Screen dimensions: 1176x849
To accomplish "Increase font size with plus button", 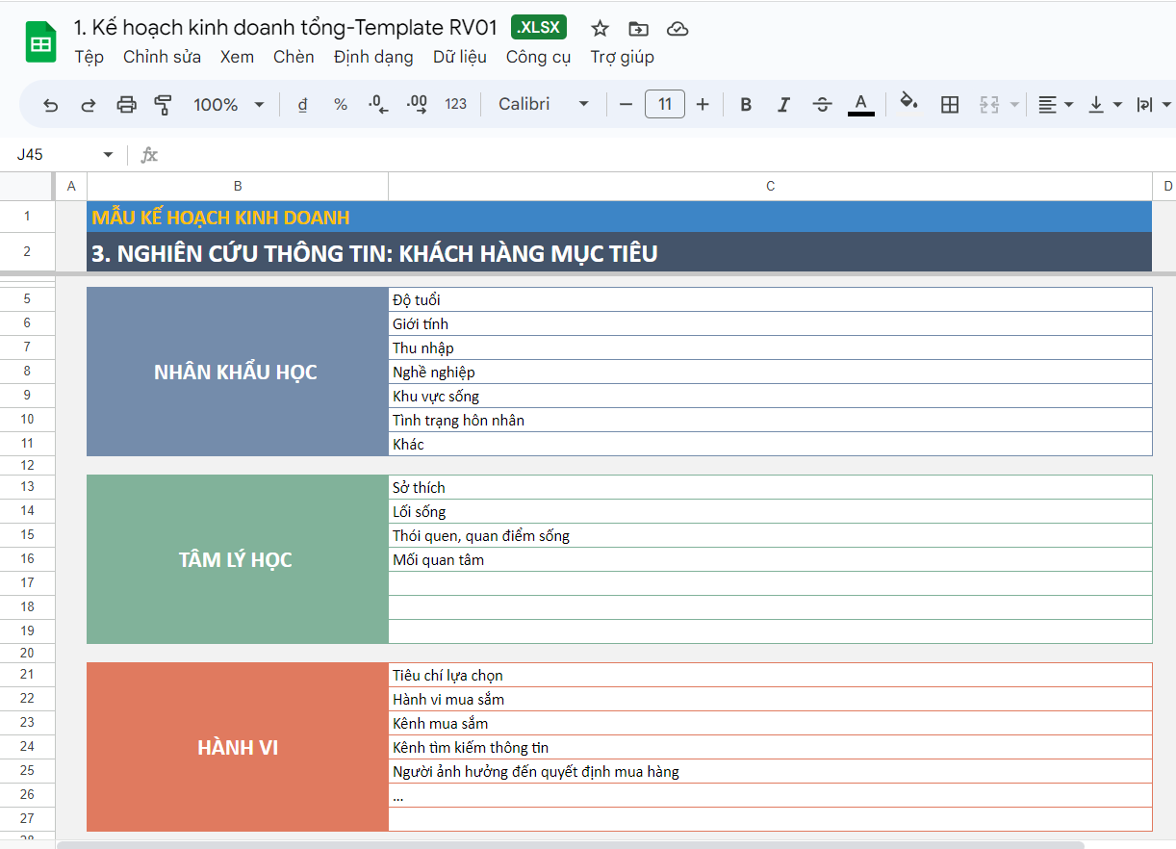I will (703, 104).
